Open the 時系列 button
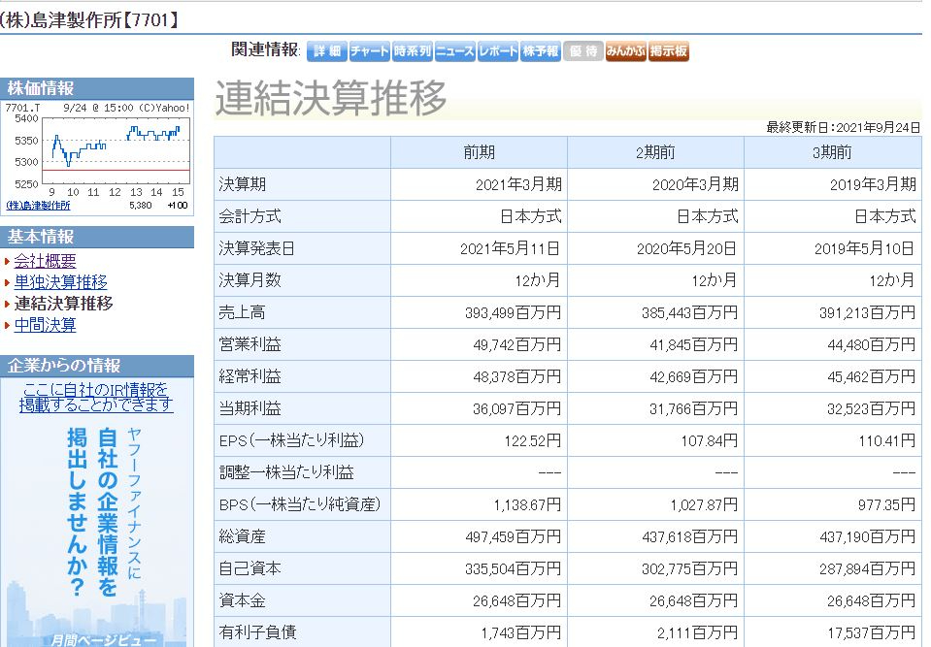Viewport: 931px width, 647px height. tap(412, 51)
